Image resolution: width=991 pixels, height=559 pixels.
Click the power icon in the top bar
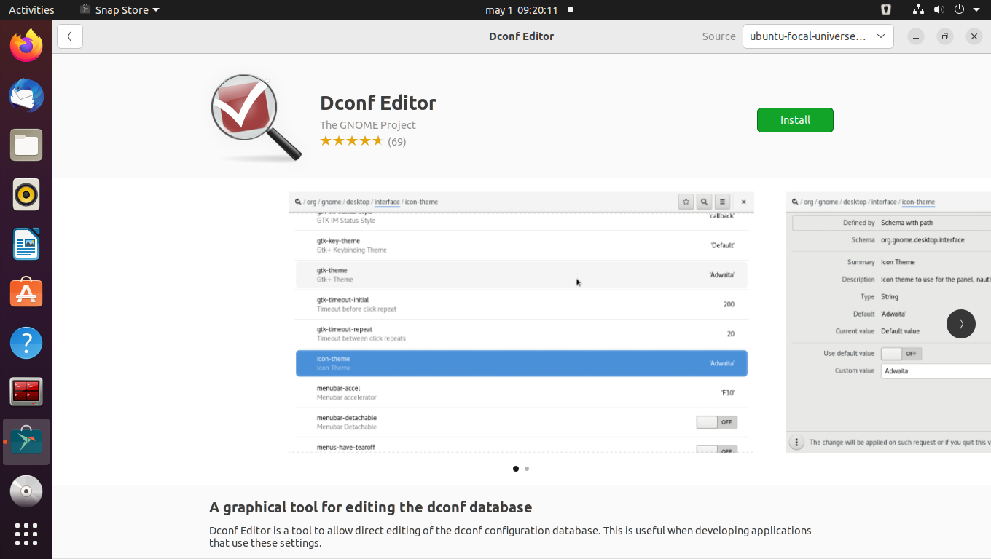959,9
